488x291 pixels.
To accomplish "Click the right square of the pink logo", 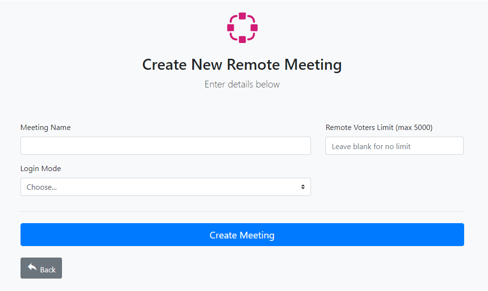I will click(x=254, y=28).
